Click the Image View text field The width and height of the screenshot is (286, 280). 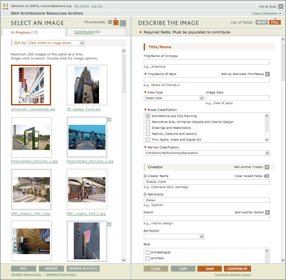click(x=237, y=98)
